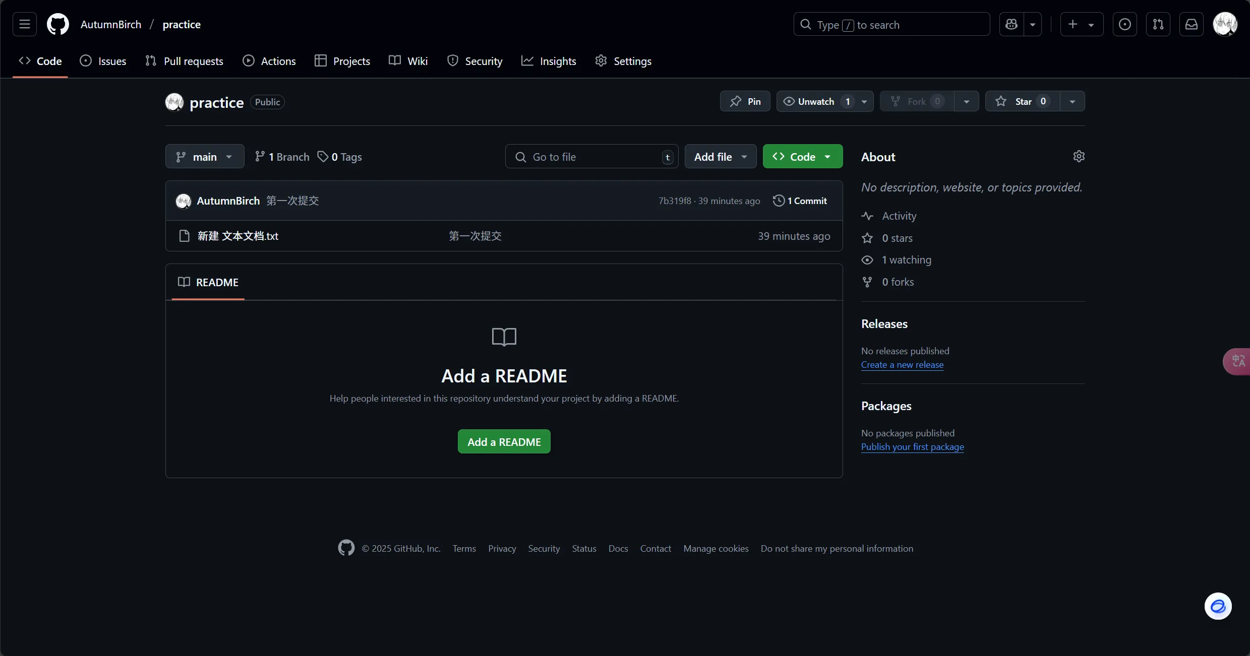Screen dimensions: 1250x656
Task: Open the green Code clone dropdown
Action: pyautogui.click(x=803, y=157)
